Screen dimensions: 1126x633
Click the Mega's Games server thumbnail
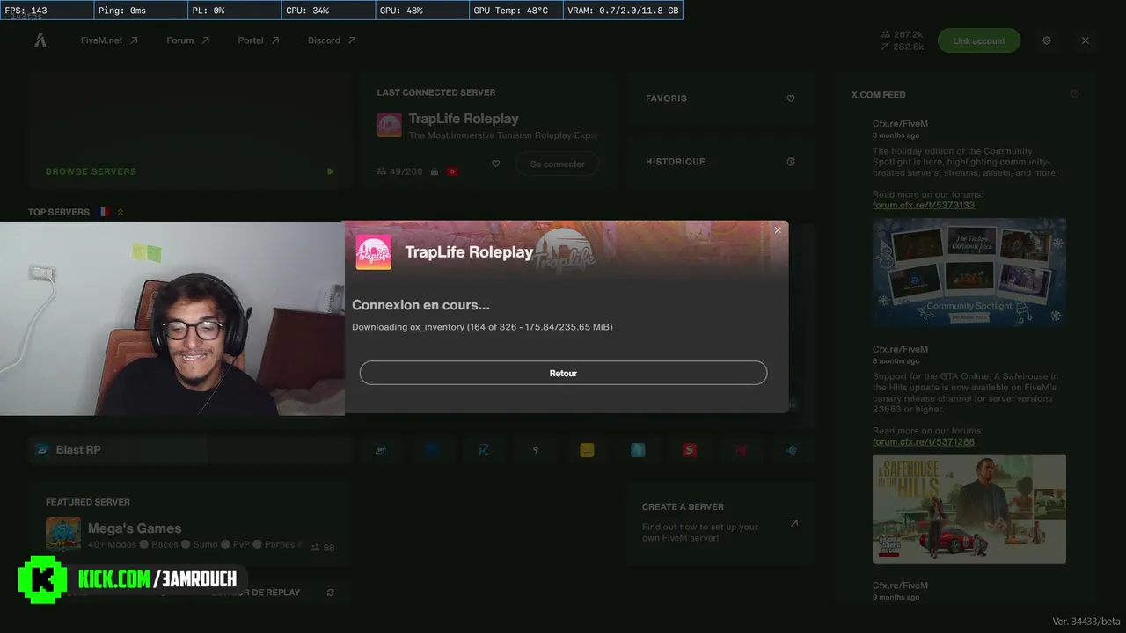pyautogui.click(x=63, y=535)
